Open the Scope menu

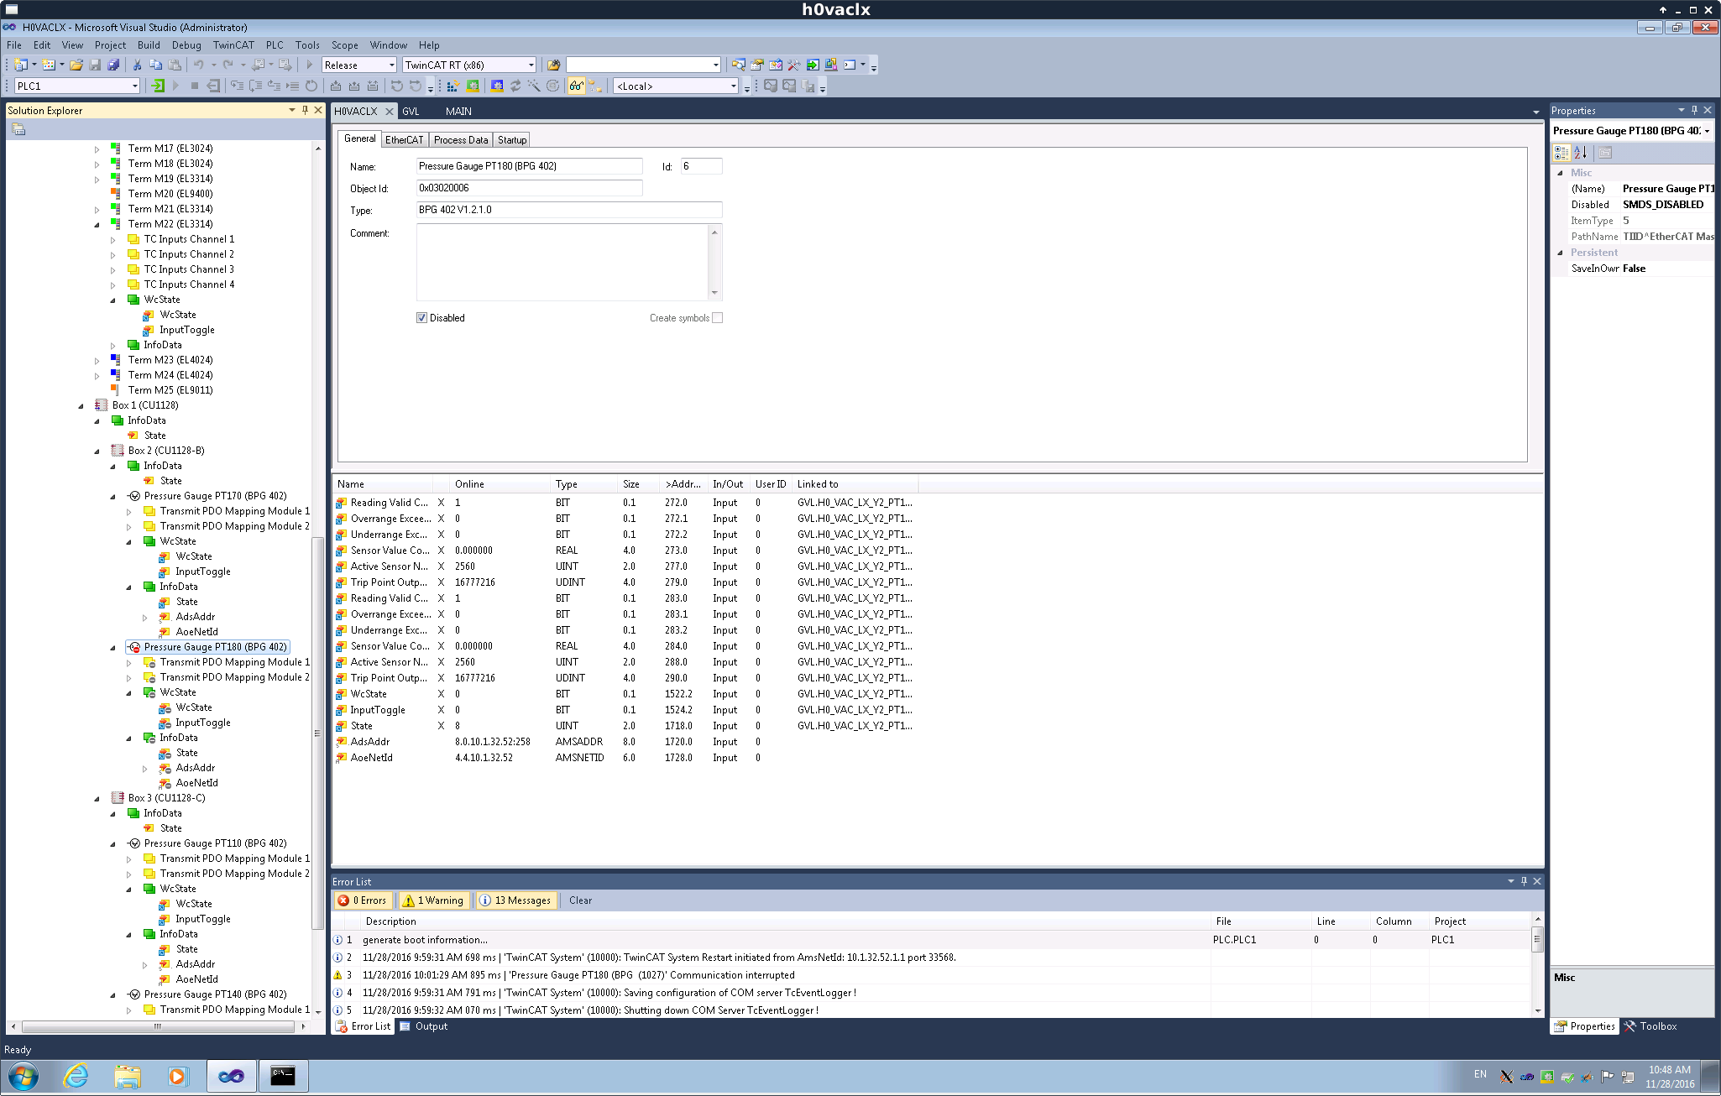click(344, 45)
